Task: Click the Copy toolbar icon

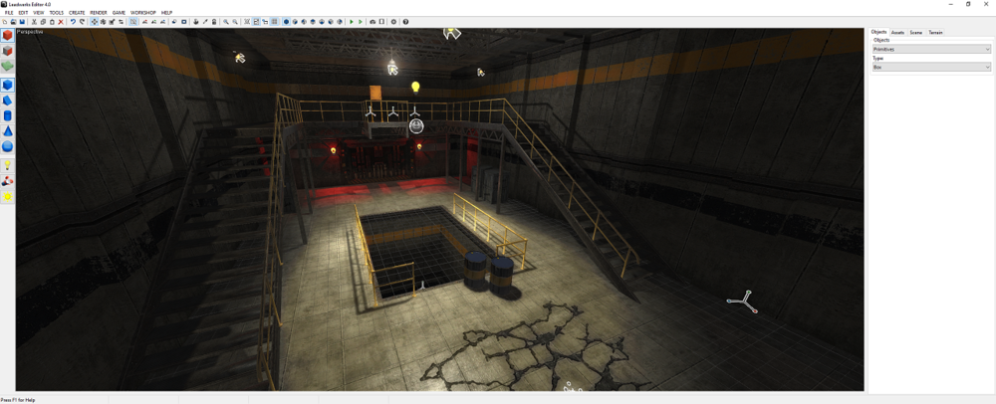Action: click(x=43, y=22)
